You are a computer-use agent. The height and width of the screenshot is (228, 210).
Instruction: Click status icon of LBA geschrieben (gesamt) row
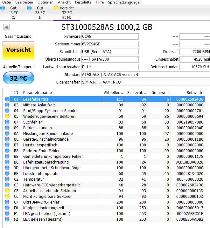pos(7,213)
